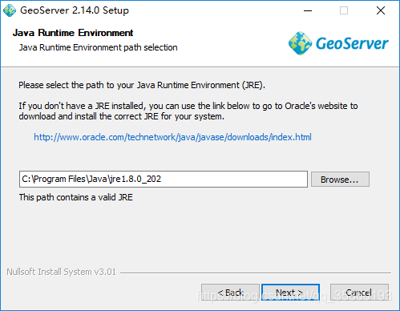Click the end of the jre1.8.0_202 path text
400x311 pixels.
coord(161,179)
